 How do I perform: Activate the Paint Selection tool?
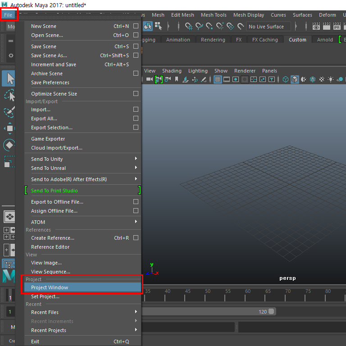click(9, 112)
